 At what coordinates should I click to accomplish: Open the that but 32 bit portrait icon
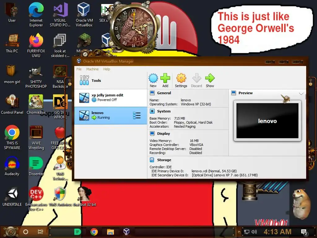click(85, 197)
